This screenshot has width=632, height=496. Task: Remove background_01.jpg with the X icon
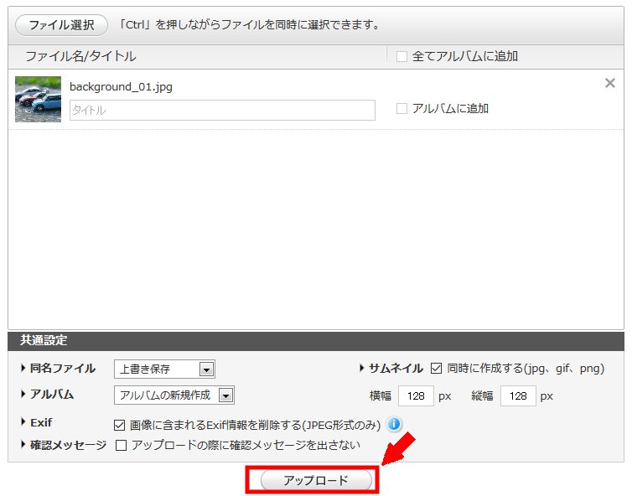610,83
